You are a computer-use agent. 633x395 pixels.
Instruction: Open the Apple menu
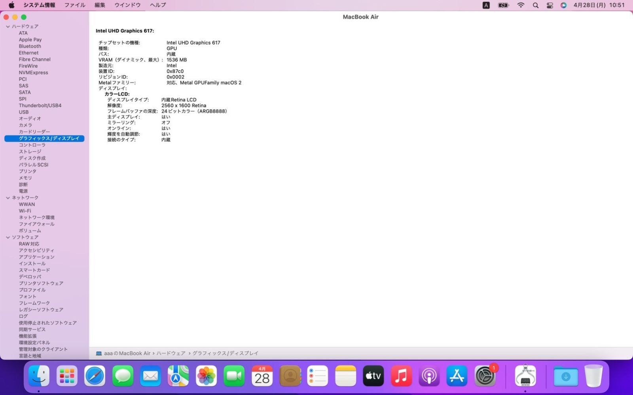(11, 5)
